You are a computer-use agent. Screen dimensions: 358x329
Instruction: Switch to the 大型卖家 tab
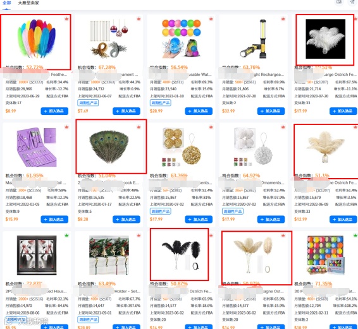click(28, 3)
